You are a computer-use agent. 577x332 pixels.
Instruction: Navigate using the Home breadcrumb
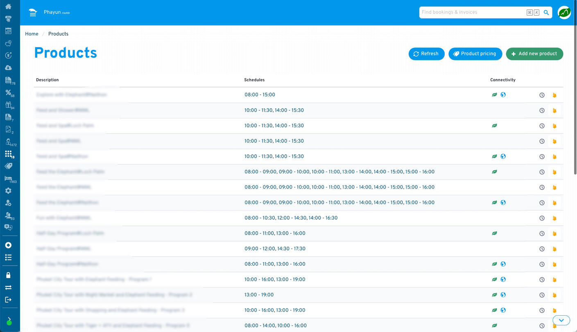[32, 34]
